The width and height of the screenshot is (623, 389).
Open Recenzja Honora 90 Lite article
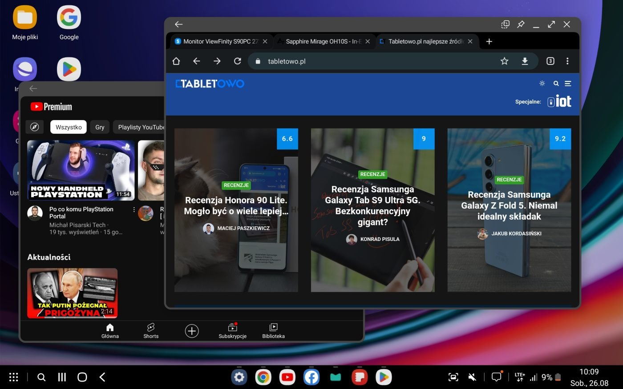point(236,205)
